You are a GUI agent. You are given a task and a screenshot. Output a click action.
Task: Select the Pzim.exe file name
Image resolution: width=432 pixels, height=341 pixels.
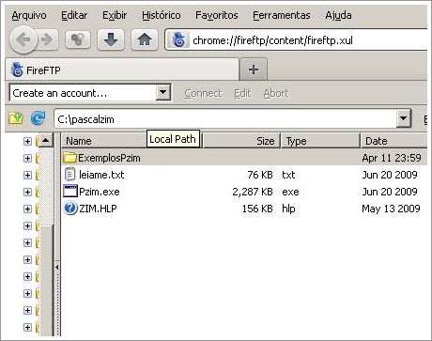[x=100, y=192]
